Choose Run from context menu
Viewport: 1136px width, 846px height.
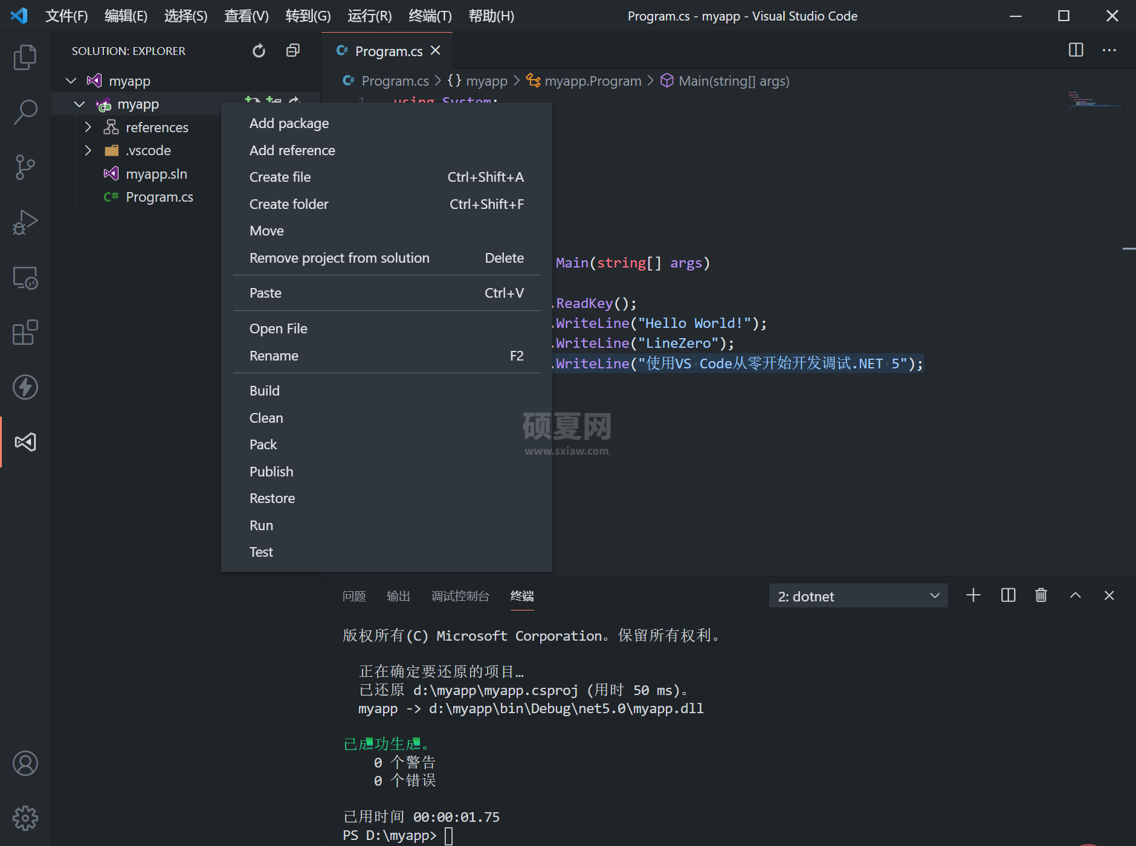coord(387,525)
